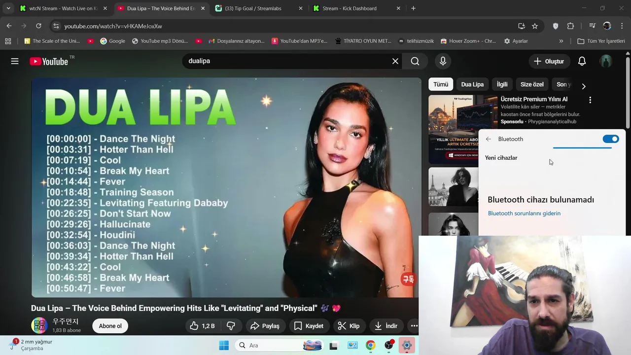Image resolution: width=631 pixels, height=355 pixels.
Task: Open the tab search dropdown in Chrome
Action: [x=8, y=8]
